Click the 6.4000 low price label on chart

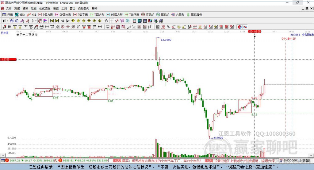pos(218,137)
